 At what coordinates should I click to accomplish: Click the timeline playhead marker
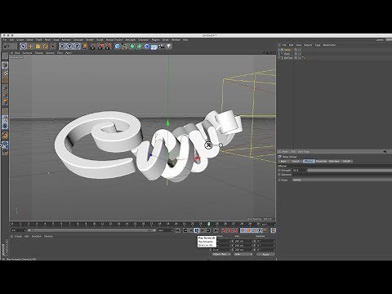(x=209, y=224)
